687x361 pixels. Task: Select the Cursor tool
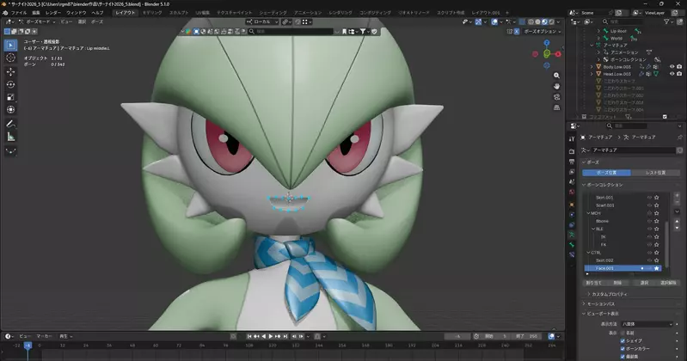point(11,58)
